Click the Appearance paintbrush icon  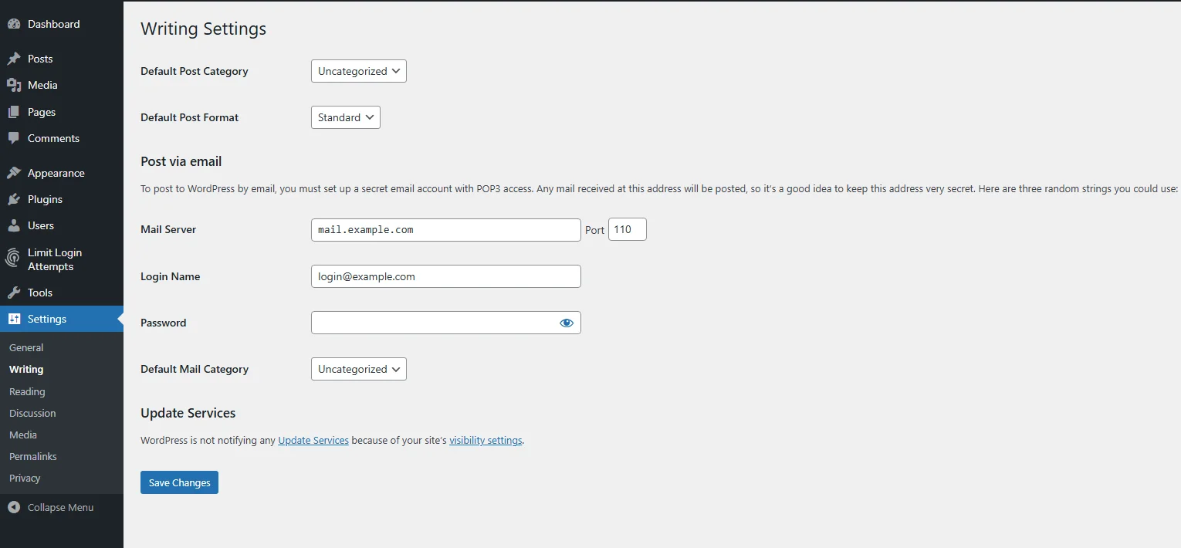pos(14,172)
